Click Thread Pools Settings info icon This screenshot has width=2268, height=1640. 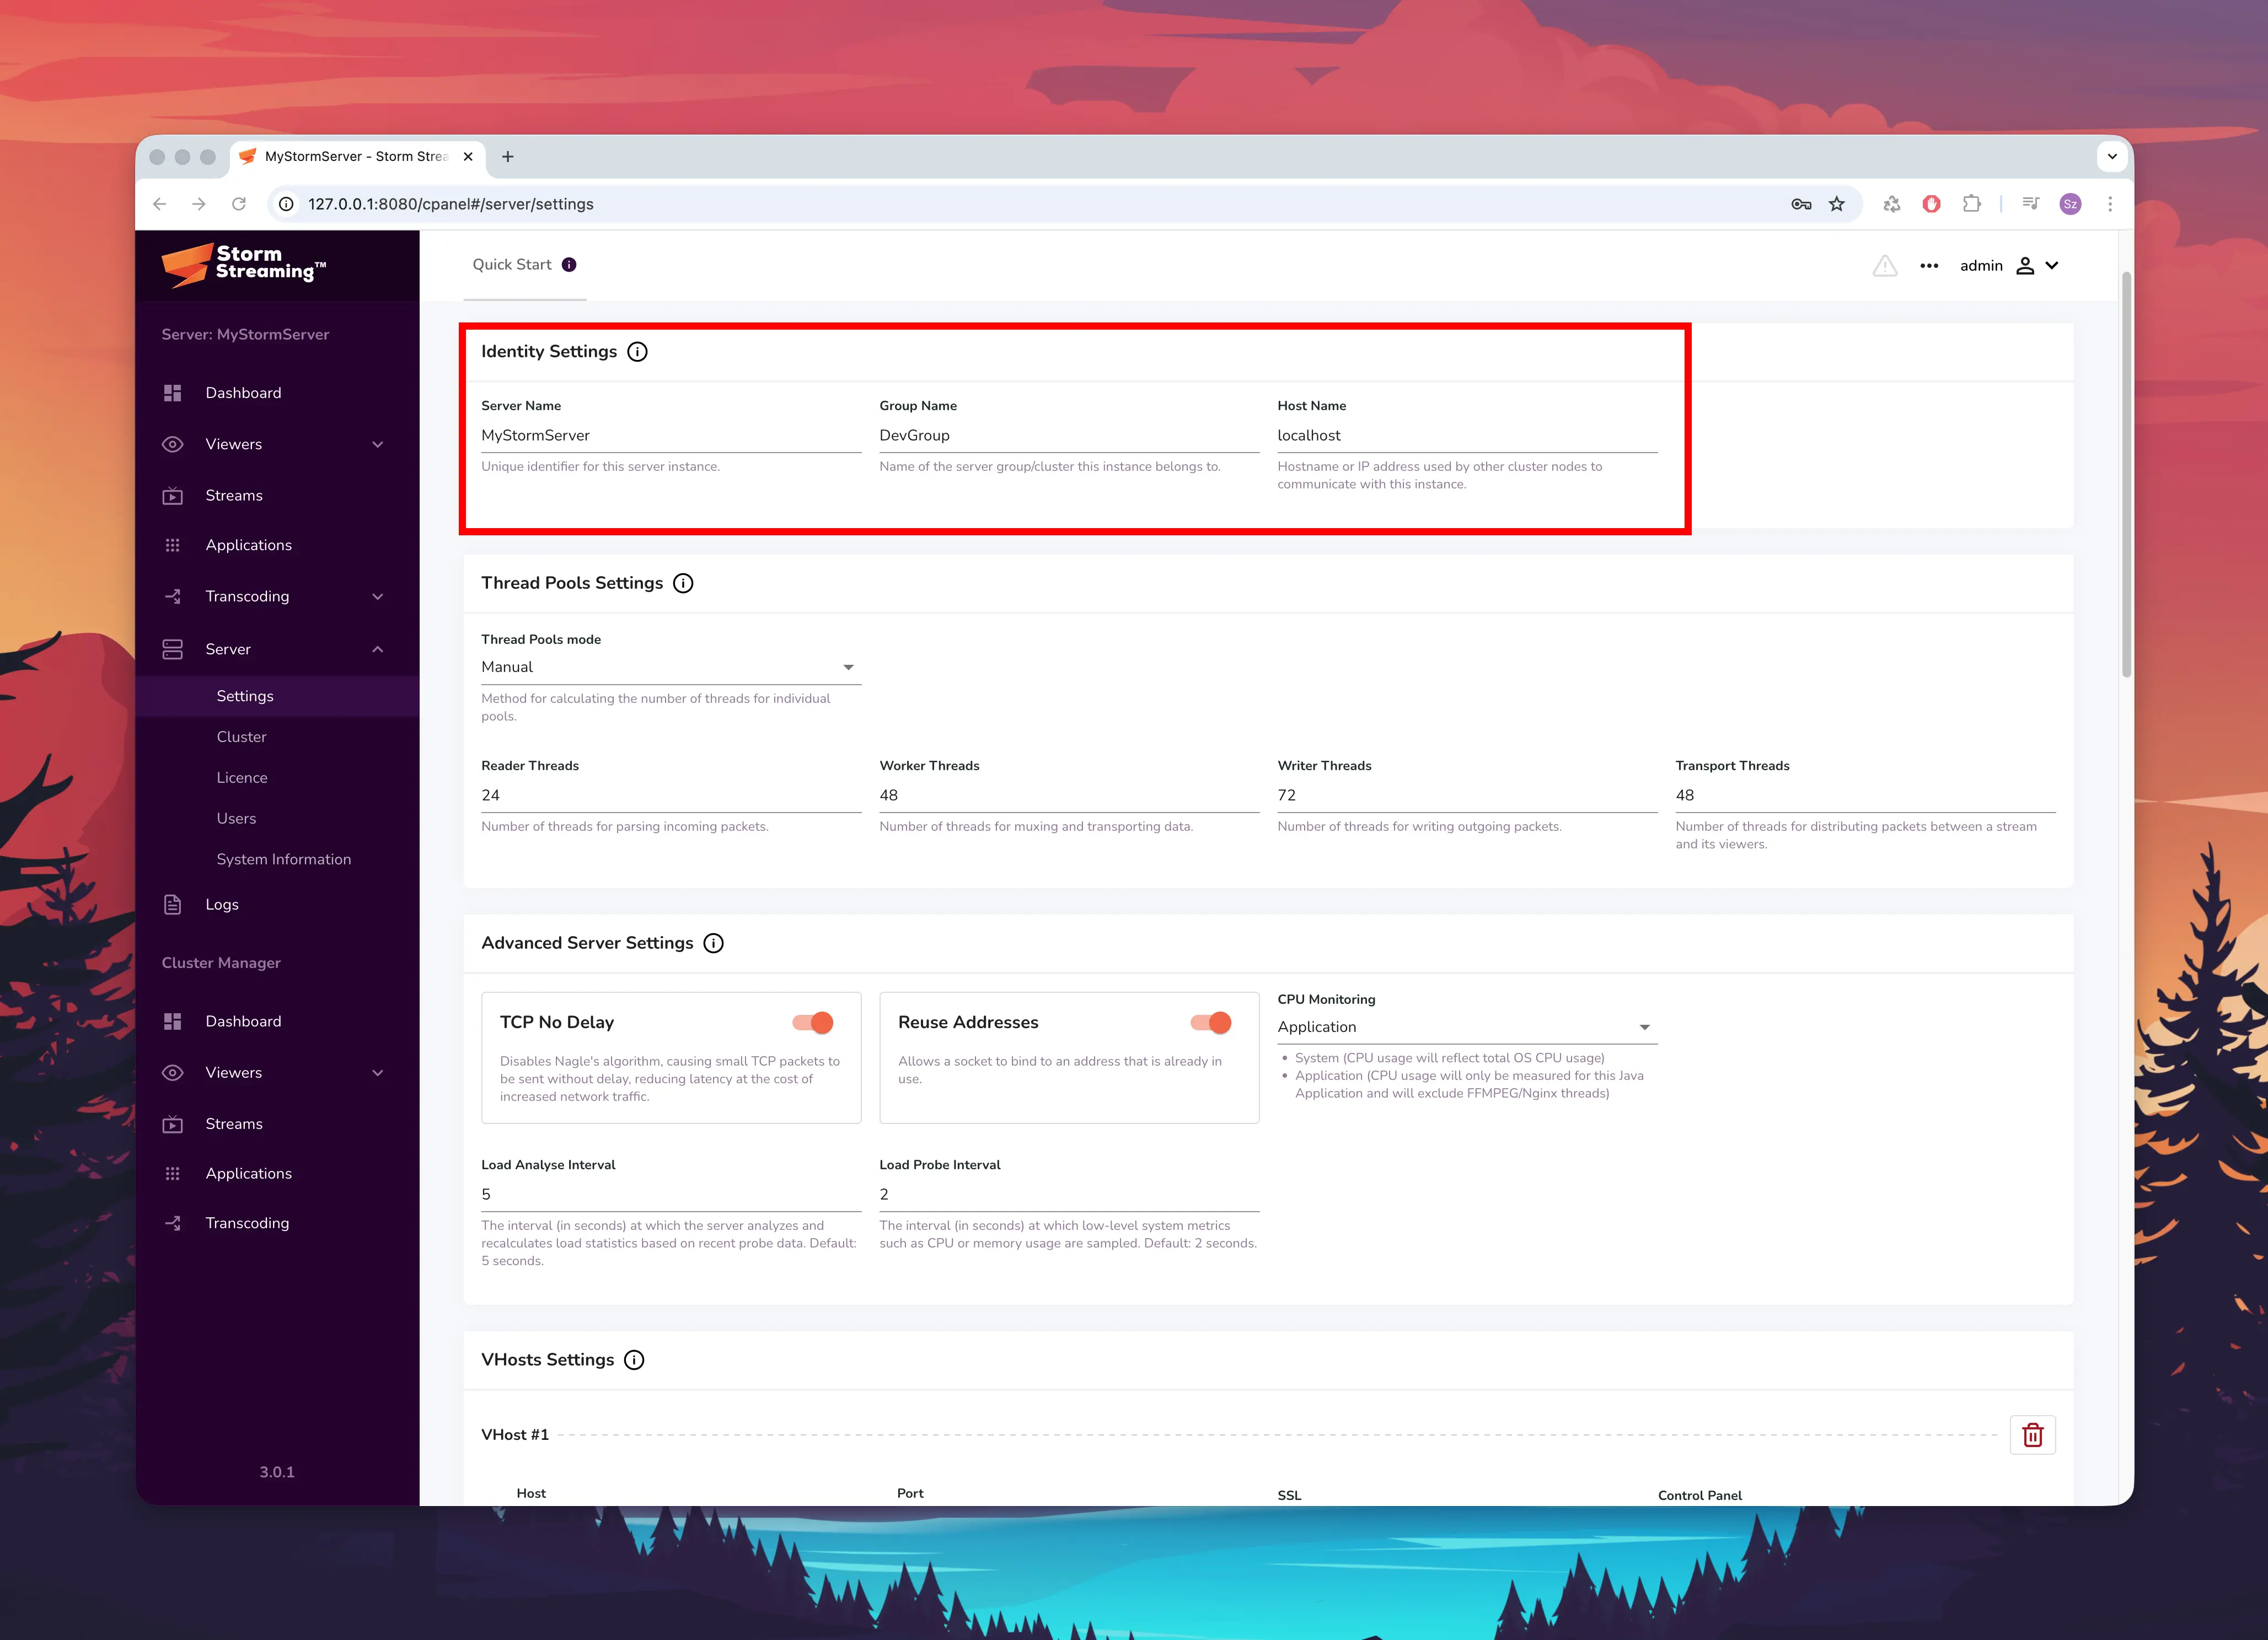pos(683,583)
